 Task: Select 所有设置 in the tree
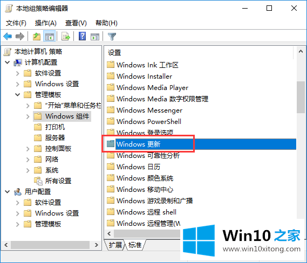point(58,181)
